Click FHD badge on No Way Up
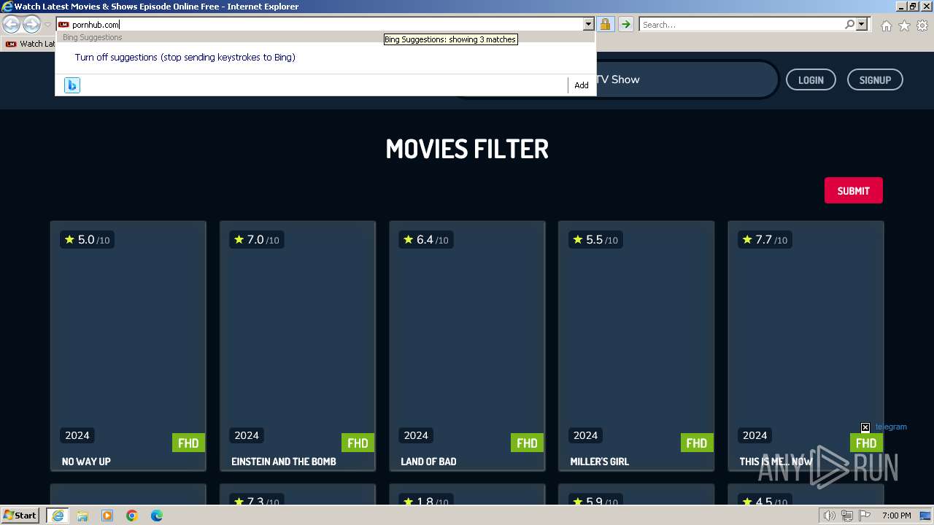The height and width of the screenshot is (525, 934). (188, 443)
